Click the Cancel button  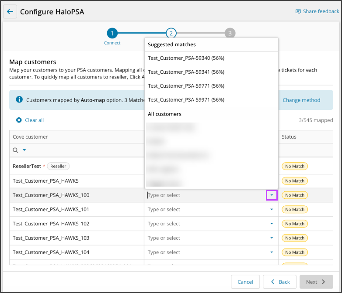245,282
